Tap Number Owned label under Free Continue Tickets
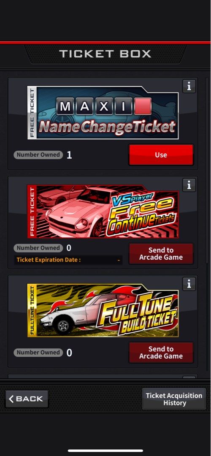Image resolution: width=211 pixels, height=456 pixels. tap(38, 248)
